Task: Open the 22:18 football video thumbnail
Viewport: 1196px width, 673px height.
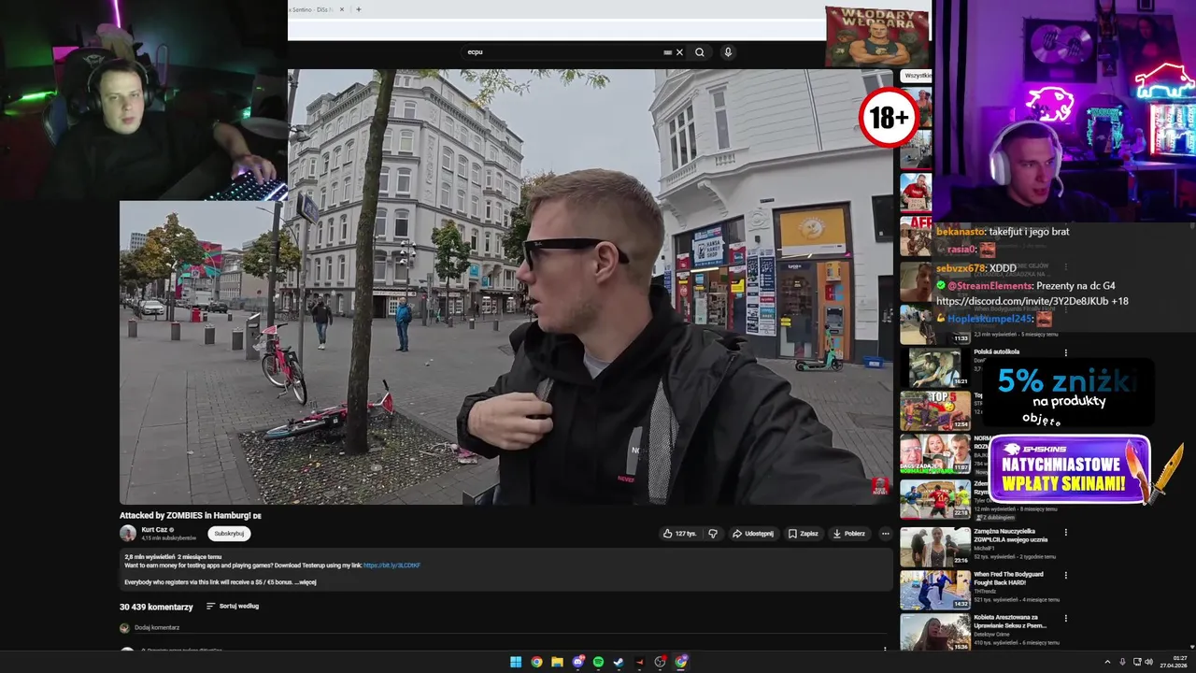Action: pyautogui.click(x=934, y=499)
